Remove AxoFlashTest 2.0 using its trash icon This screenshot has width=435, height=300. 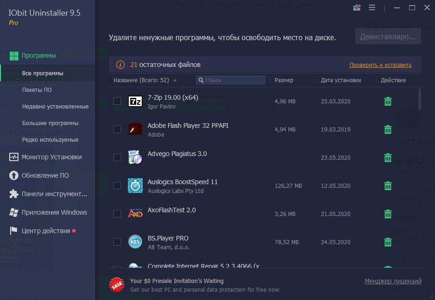click(x=388, y=214)
